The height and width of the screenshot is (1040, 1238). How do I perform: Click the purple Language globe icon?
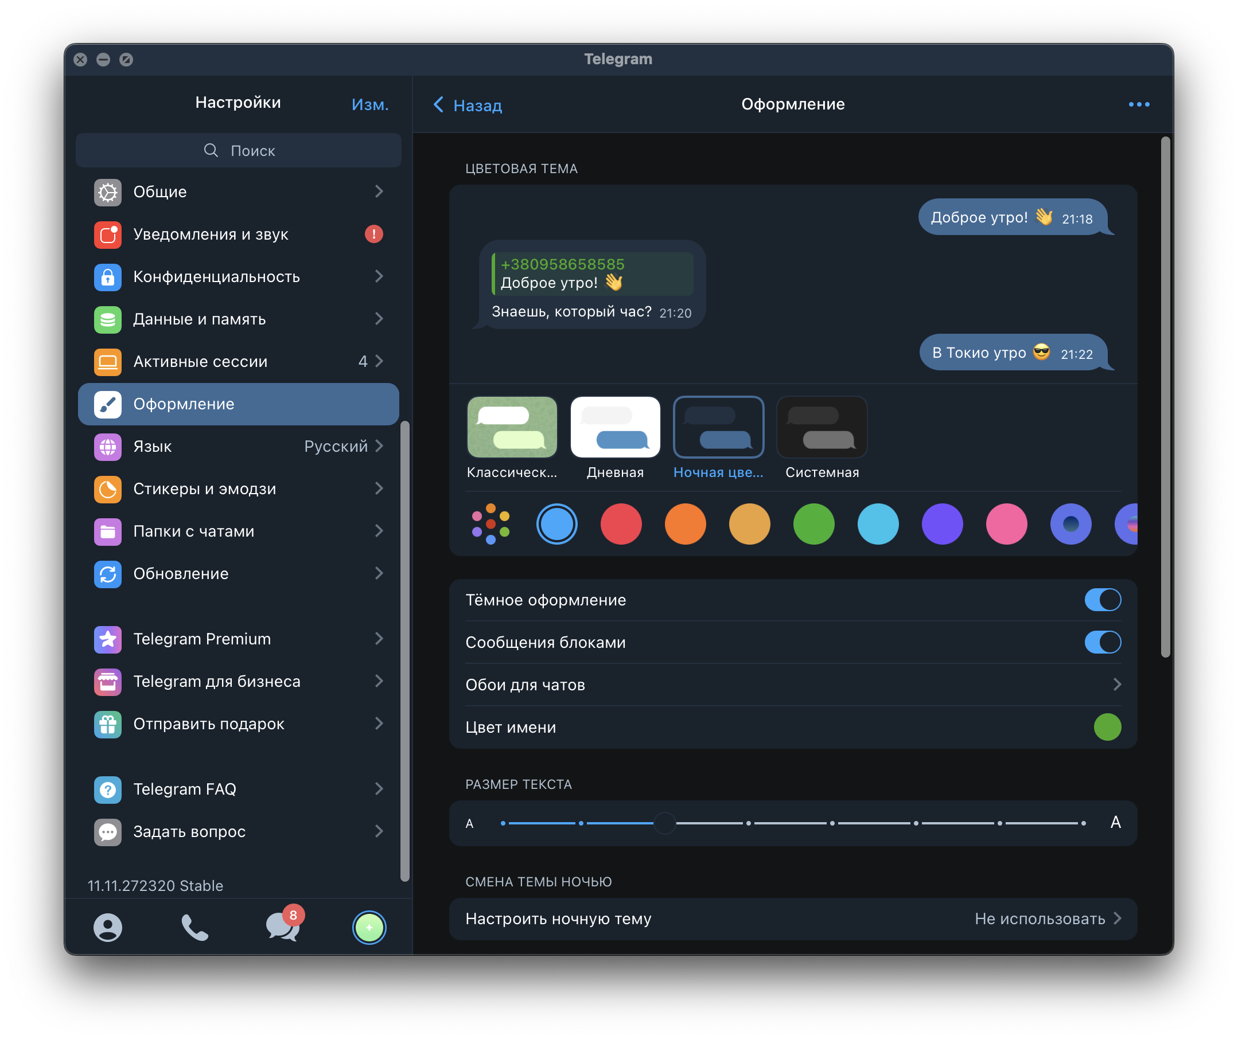(x=107, y=447)
